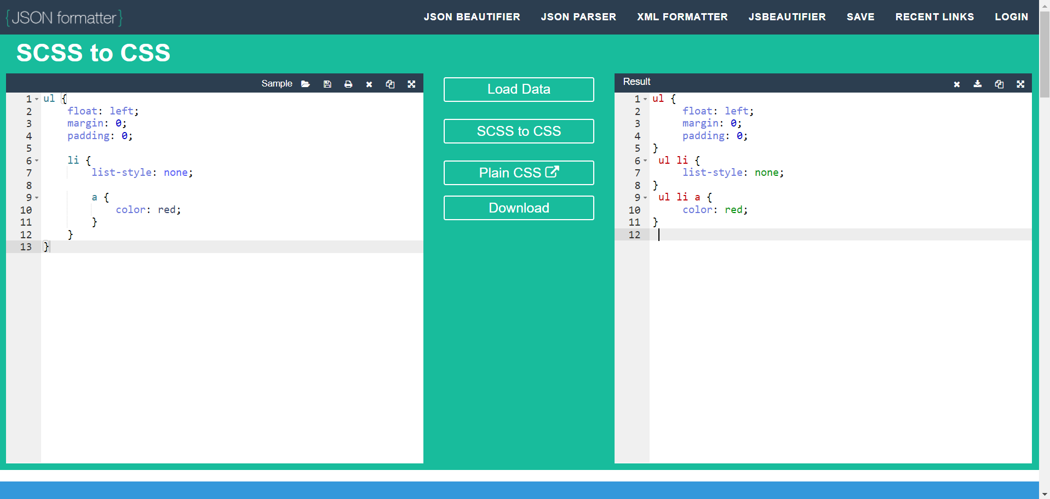Open JSBEAUTIFIER menu item

(x=787, y=17)
